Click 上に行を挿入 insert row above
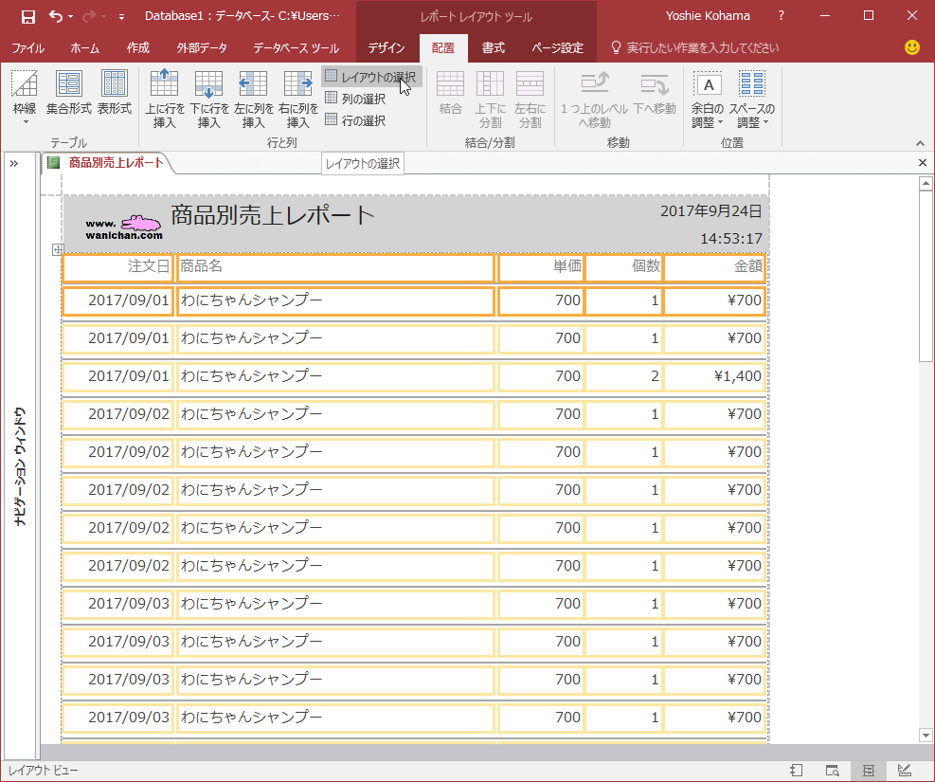Image resolution: width=935 pixels, height=782 pixels. [x=165, y=99]
